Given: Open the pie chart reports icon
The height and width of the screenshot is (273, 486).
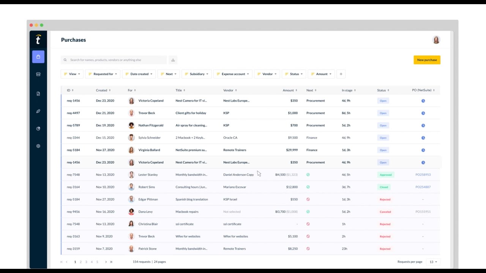Looking at the screenshot, I should [38, 129].
